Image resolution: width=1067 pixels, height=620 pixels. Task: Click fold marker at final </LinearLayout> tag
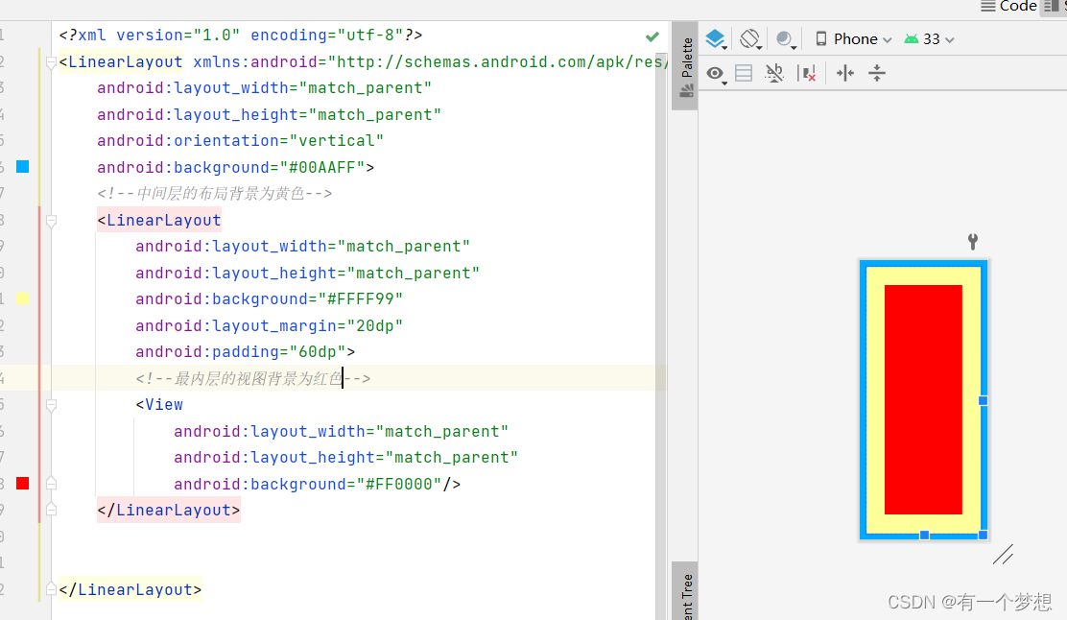[x=51, y=589]
